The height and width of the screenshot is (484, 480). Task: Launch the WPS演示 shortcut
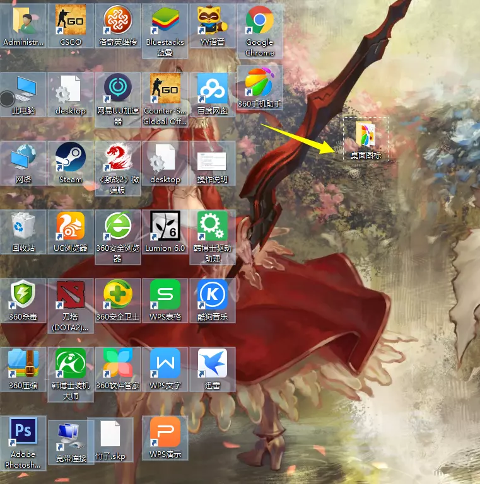coord(165,438)
